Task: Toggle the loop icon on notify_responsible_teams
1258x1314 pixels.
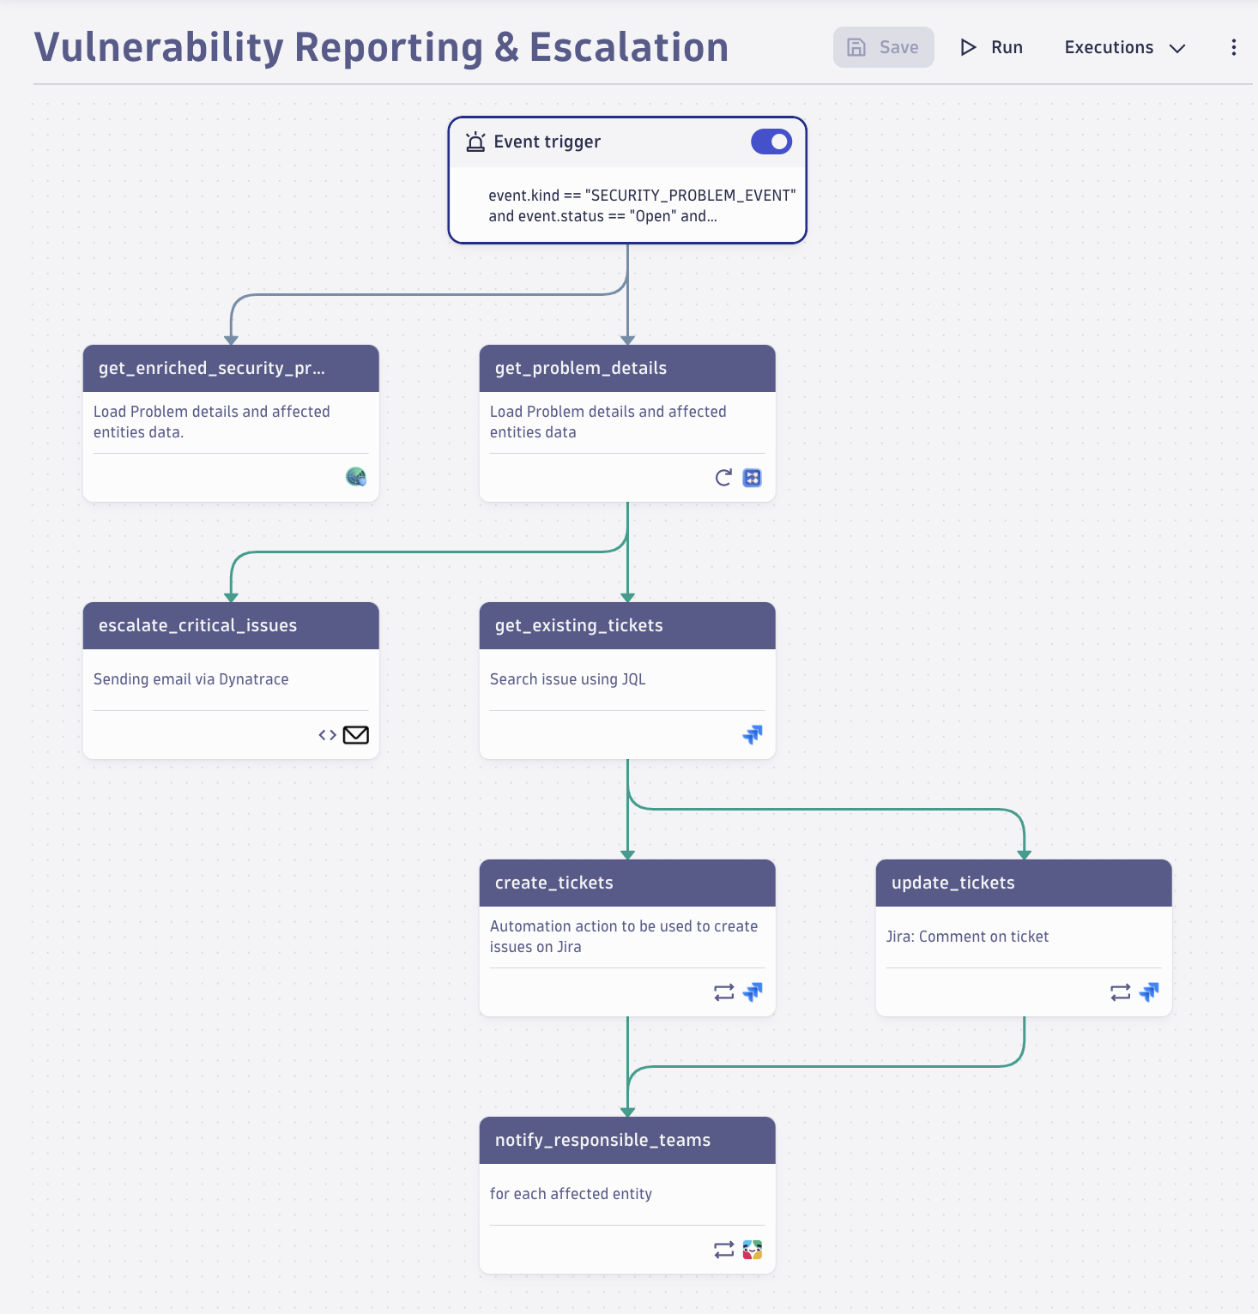Action: pyautogui.click(x=723, y=1250)
